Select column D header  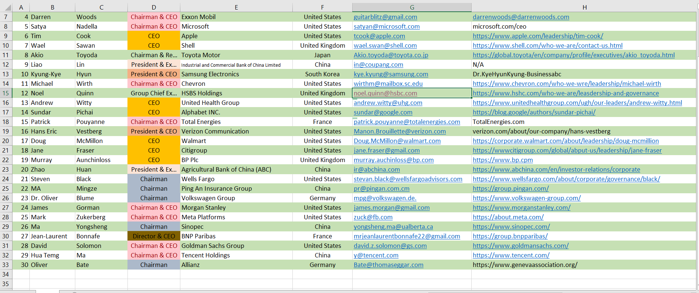(x=154, y=7)
